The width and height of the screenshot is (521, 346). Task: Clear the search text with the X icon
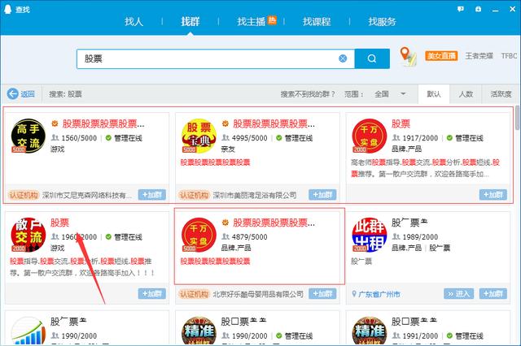point(343,58)
